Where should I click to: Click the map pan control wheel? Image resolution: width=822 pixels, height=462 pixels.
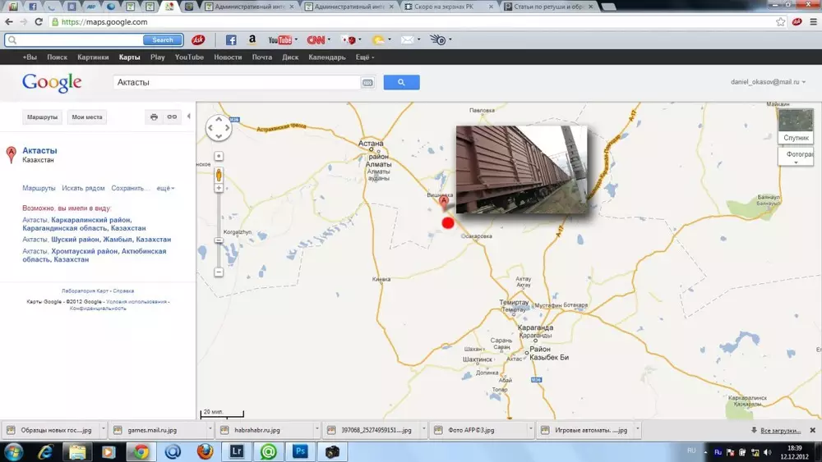[x=219, y=129]
